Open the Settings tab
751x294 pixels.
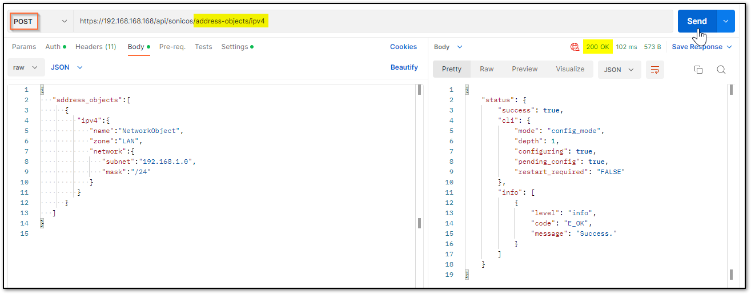[x=237, y=47]
